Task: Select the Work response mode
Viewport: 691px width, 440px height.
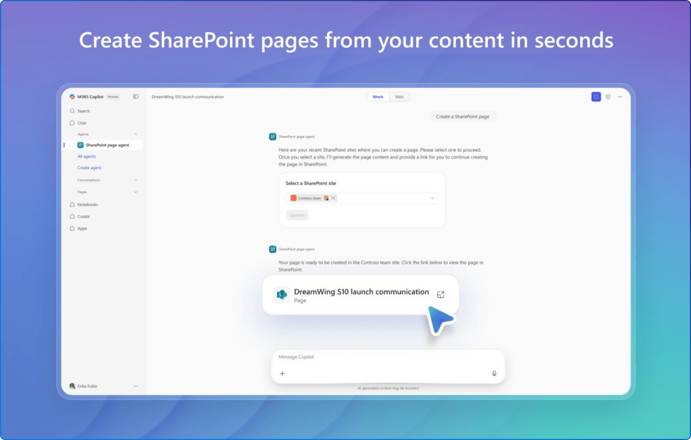Action: tap(378, 97)
